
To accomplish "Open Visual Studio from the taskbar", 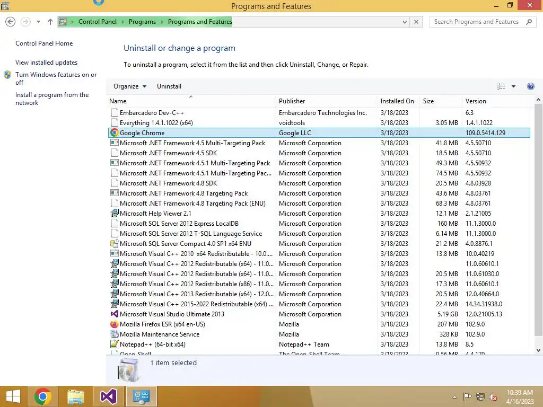I will 108,396.
